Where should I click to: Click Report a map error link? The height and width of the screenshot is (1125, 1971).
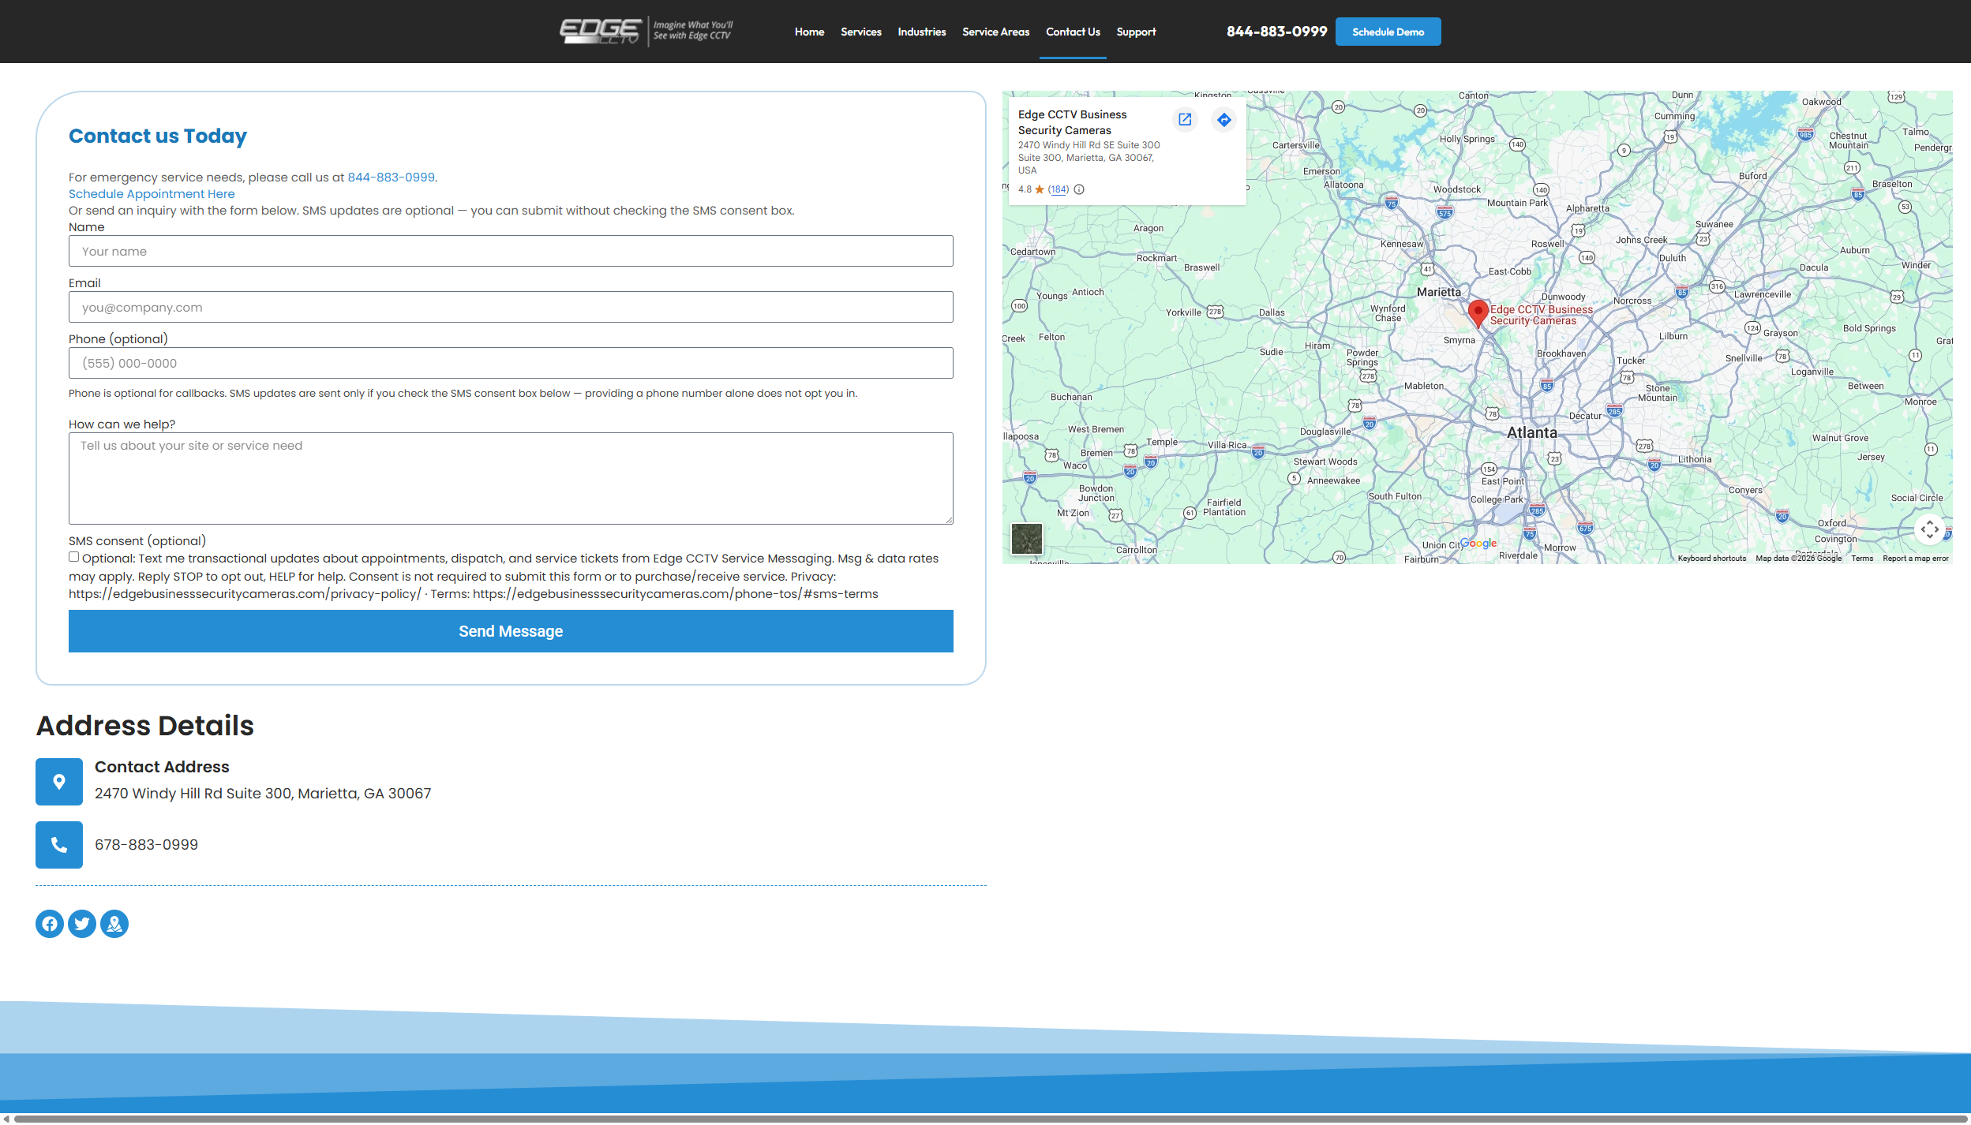(1915, 559)
